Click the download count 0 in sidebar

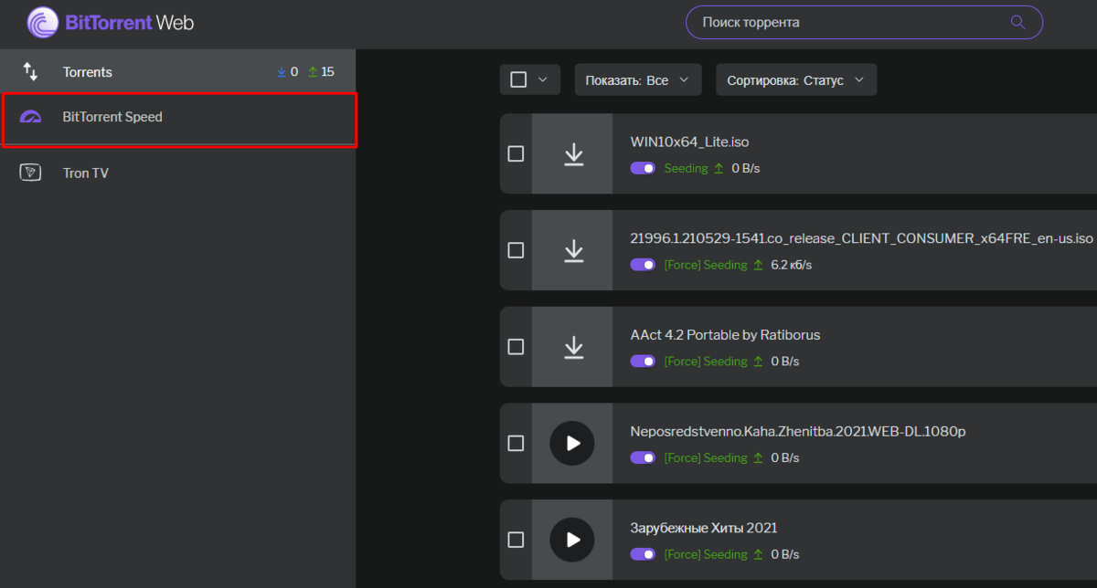[x=294, y=71]
